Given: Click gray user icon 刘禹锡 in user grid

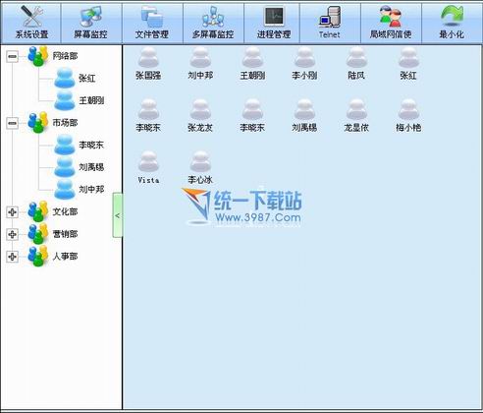Looking at the screenshot, I should coord(304,115).
